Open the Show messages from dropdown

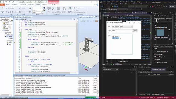[x=34, y=78]
